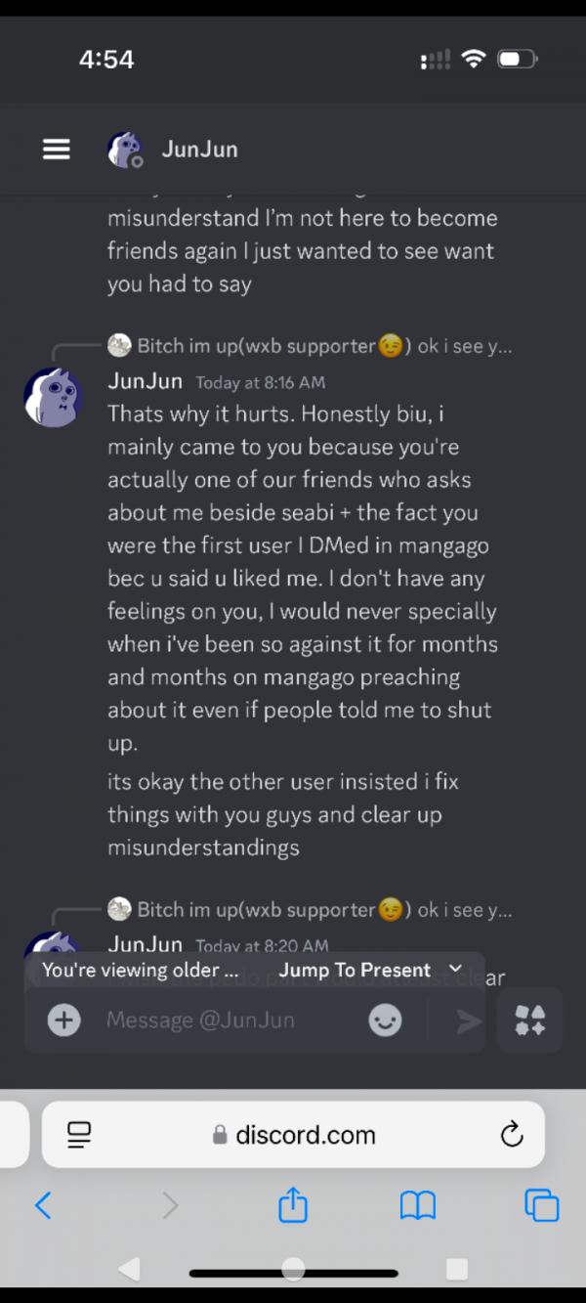Viewport: 586px width, 1303px height.
Task: Go back with Safari back arrow
Action: pyautogui.click(x=43, y=1205)
